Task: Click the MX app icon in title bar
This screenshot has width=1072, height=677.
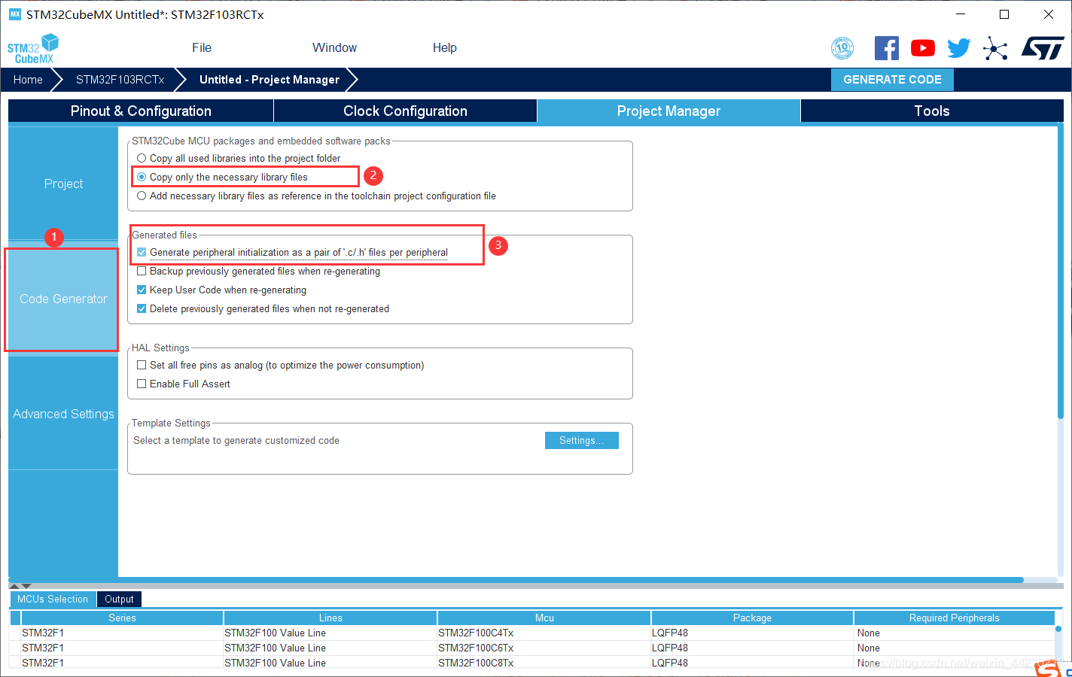Action: (15, 14)
